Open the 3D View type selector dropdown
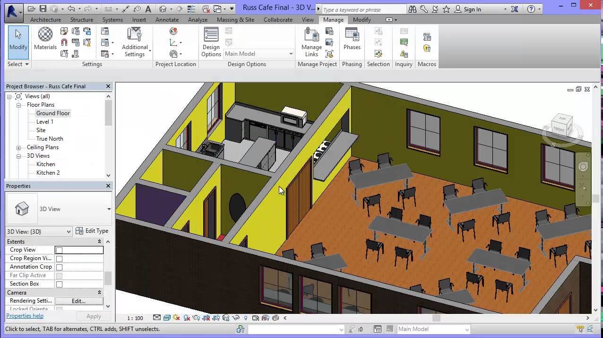This screenshot has width=603, height=338. (x=109, y=209)
